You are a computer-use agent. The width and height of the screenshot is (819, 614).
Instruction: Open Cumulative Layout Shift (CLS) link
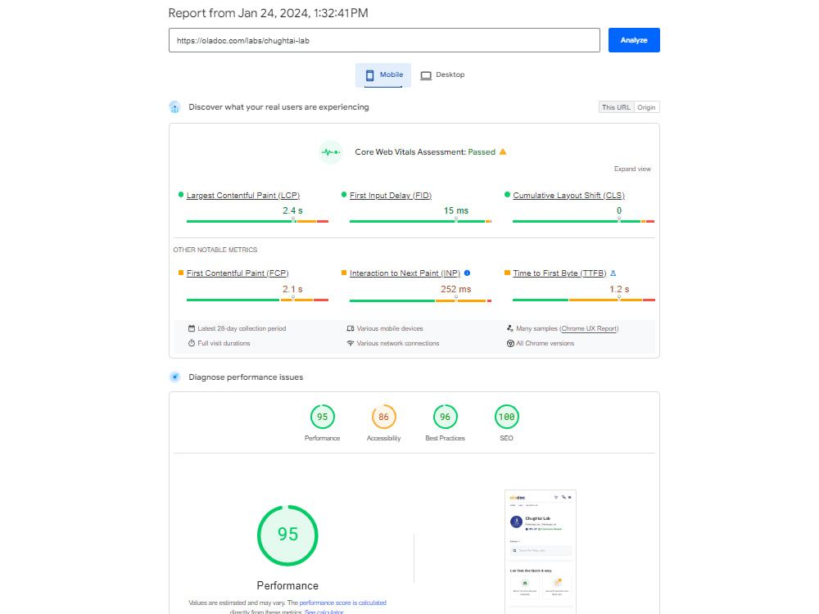click(x=569, y=196)
